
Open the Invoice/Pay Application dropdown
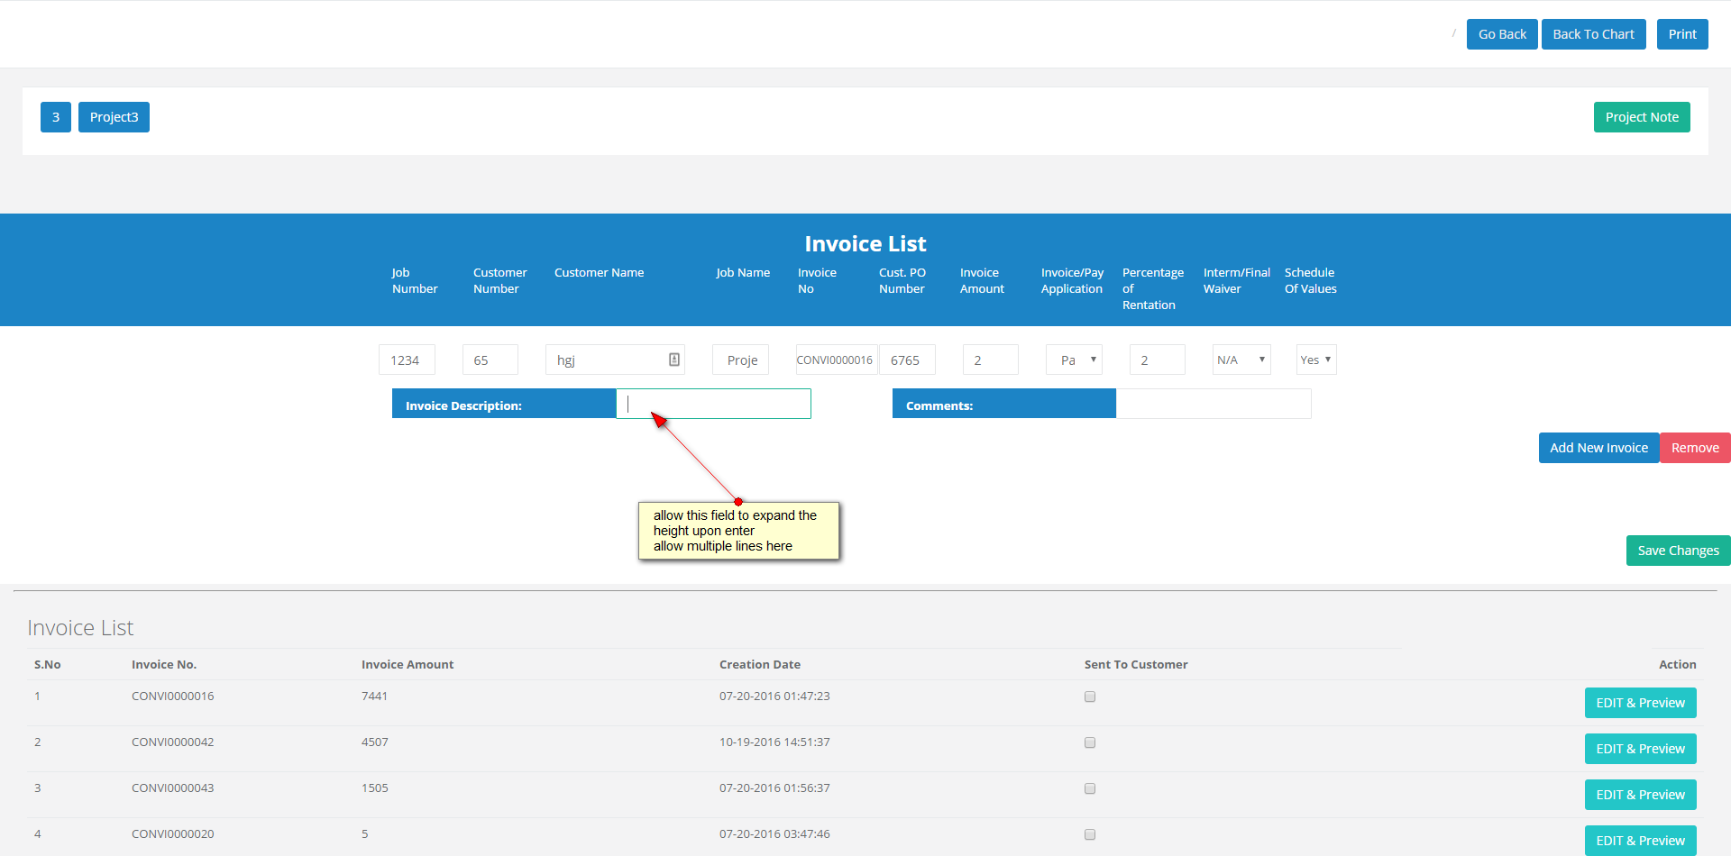[x=1074, y=360]
